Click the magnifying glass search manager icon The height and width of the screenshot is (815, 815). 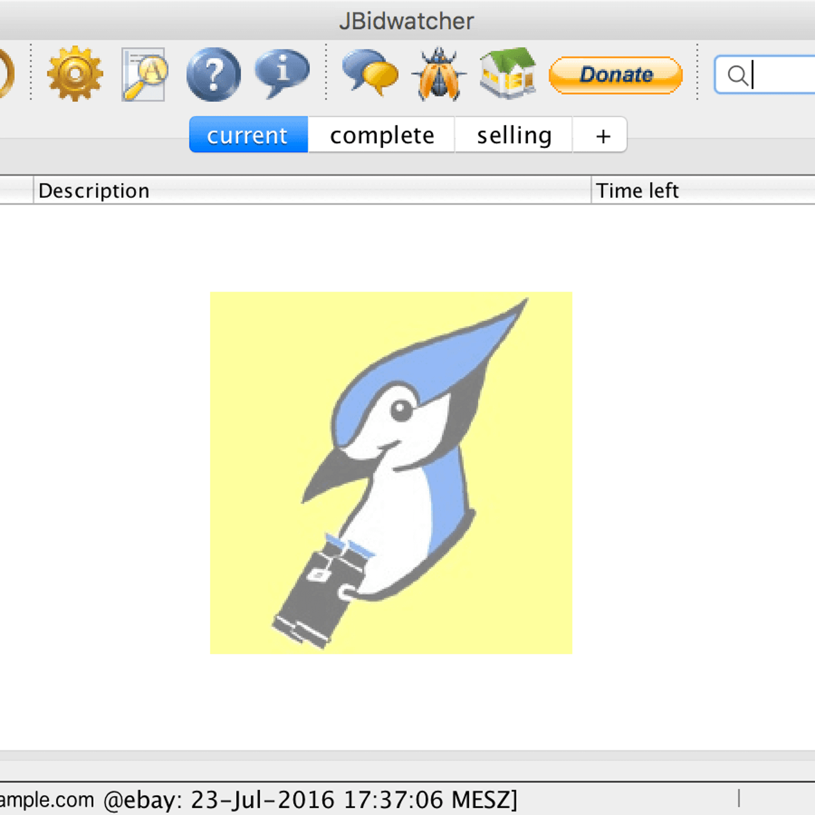click(x=144, y=74)
